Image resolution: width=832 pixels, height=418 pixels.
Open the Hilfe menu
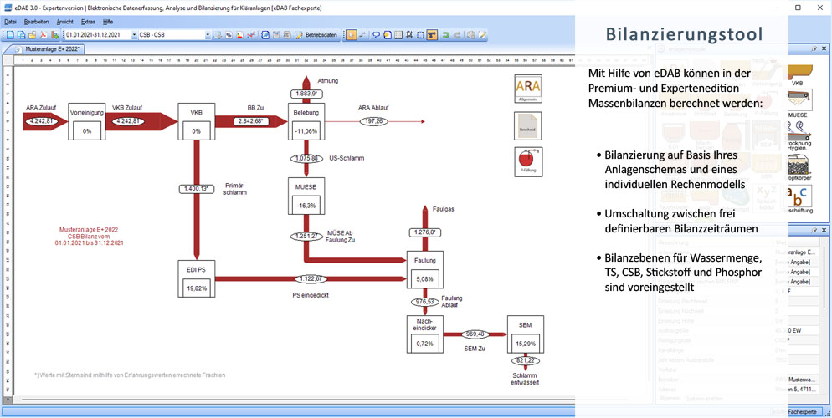[108, 22]
